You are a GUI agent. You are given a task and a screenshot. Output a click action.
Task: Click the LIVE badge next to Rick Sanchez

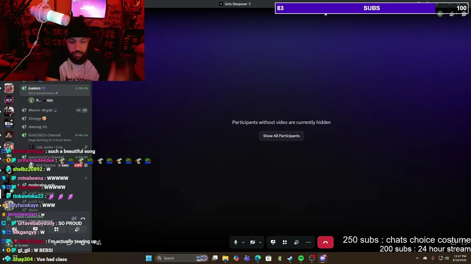pyautogui.click(x=78, y=165)
